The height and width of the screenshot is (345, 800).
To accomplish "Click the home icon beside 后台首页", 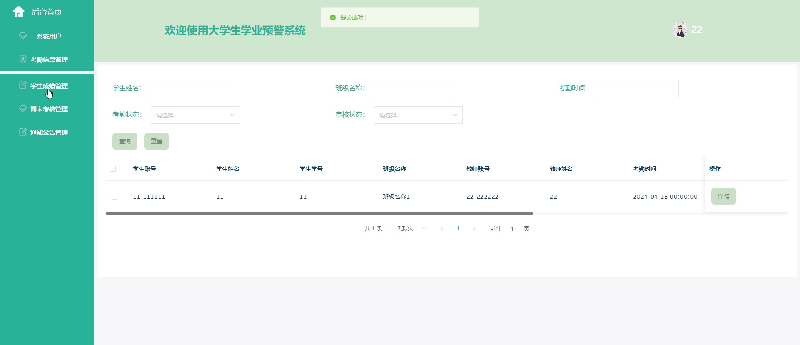I will [19, 12].
